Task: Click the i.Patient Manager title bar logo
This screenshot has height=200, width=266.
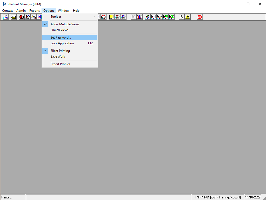Action: click(x=4, y=4)
